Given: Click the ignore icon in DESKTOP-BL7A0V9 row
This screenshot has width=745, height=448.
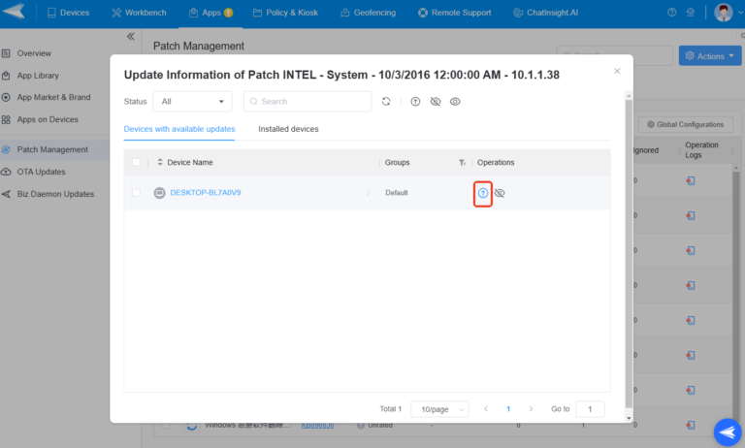Looking at the screenshot, I should 500,193.
